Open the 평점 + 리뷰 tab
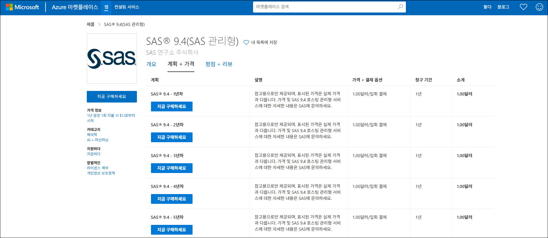The height and width of the screenshot is (238, 548). [x=219, y=64]
